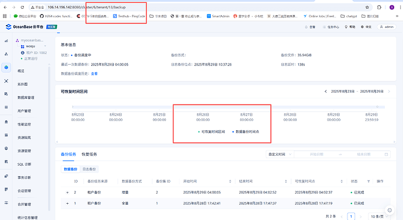Open the browser extensions puzzle icon
Viewport: 403px width, 220px height.
tap(379, 7)
